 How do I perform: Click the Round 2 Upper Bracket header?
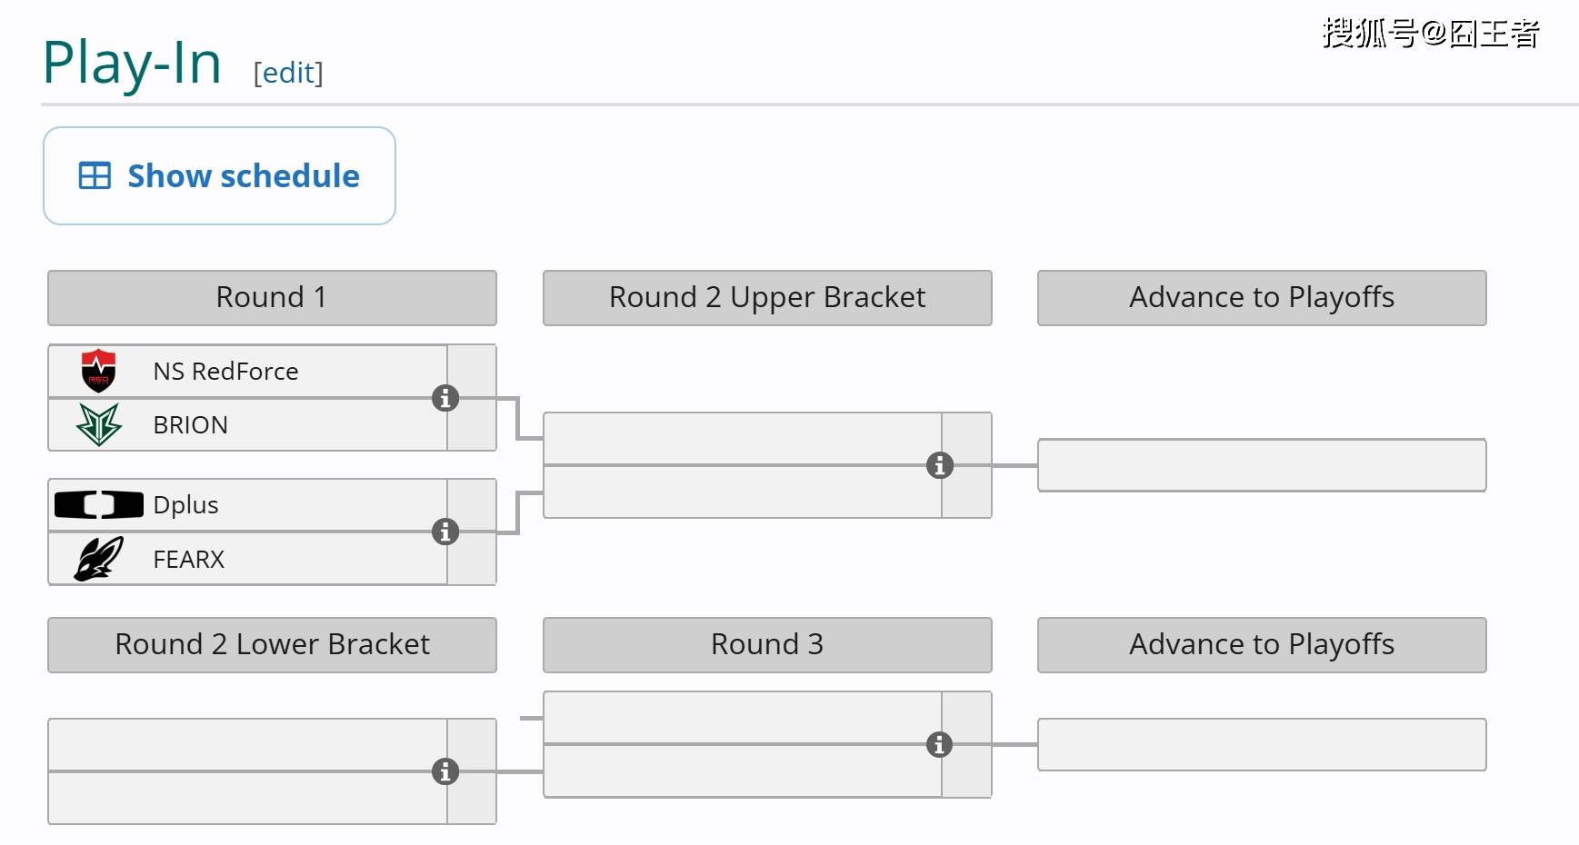point(766,297)
